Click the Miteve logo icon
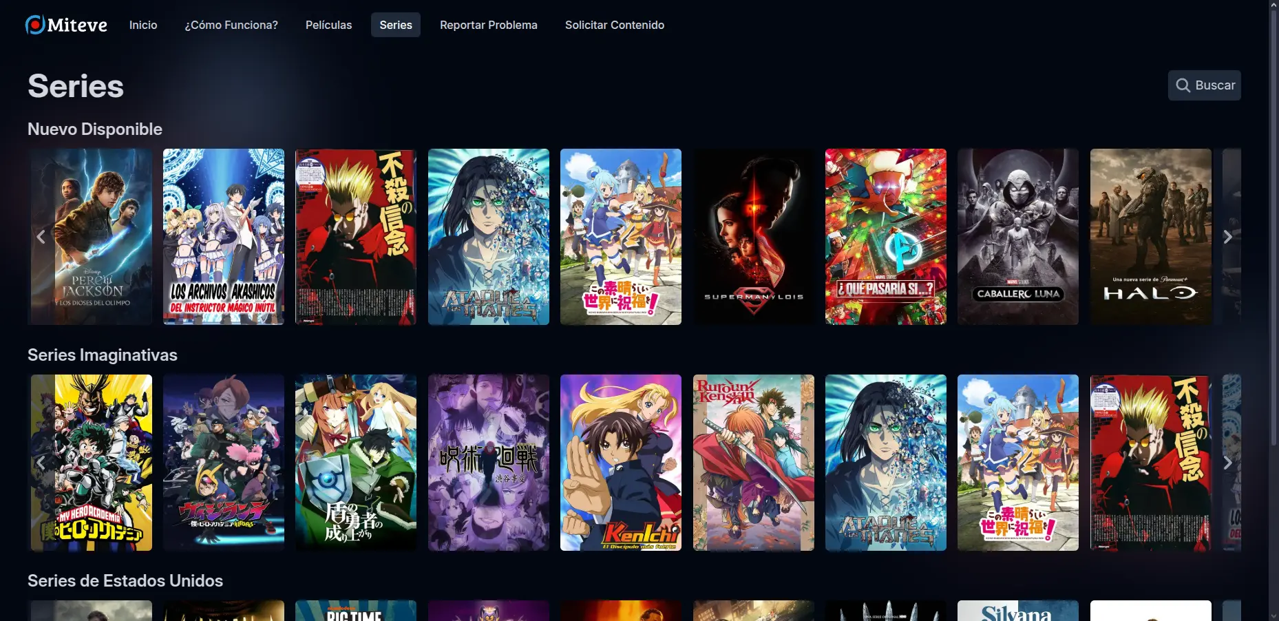Image resolution: width=1279 pixels, height=621 pixels. [35, 25]
